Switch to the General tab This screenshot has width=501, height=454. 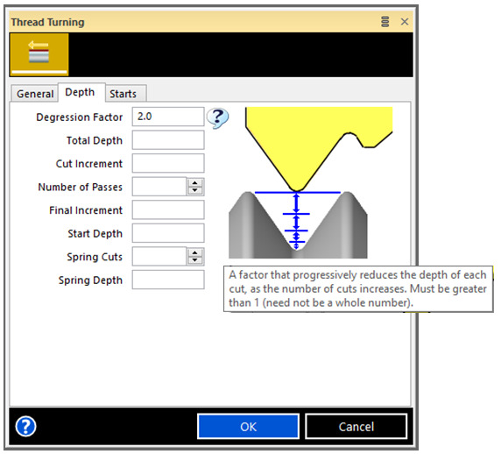click(x=35, y=94)
